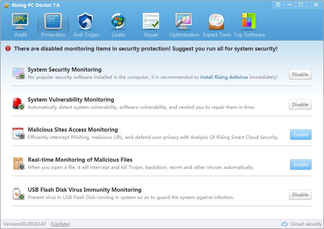Open the Optimization magic wand icon
Image resolution: width=324 pixels, height=229 pixels.
tap(184, 21)
